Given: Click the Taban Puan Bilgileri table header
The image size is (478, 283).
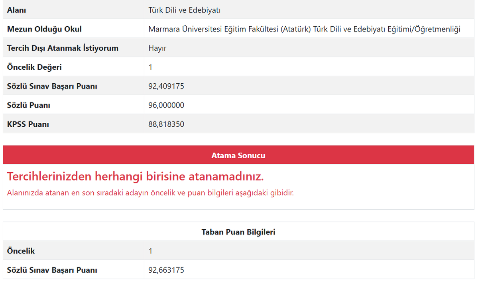Looking at the screenshot, I should pyautogui.click(x=238, y=232).
